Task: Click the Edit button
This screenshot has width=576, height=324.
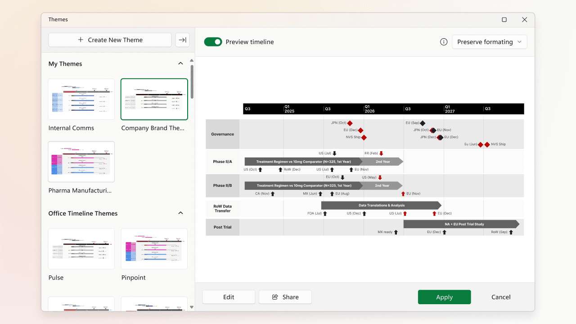Action: coord(229,297)
